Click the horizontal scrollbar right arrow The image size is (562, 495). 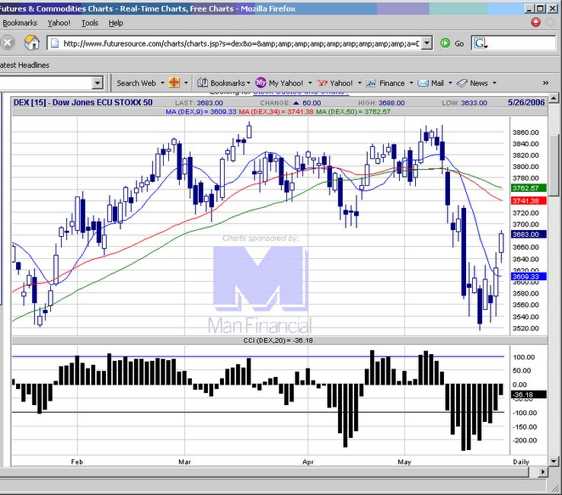544,472
